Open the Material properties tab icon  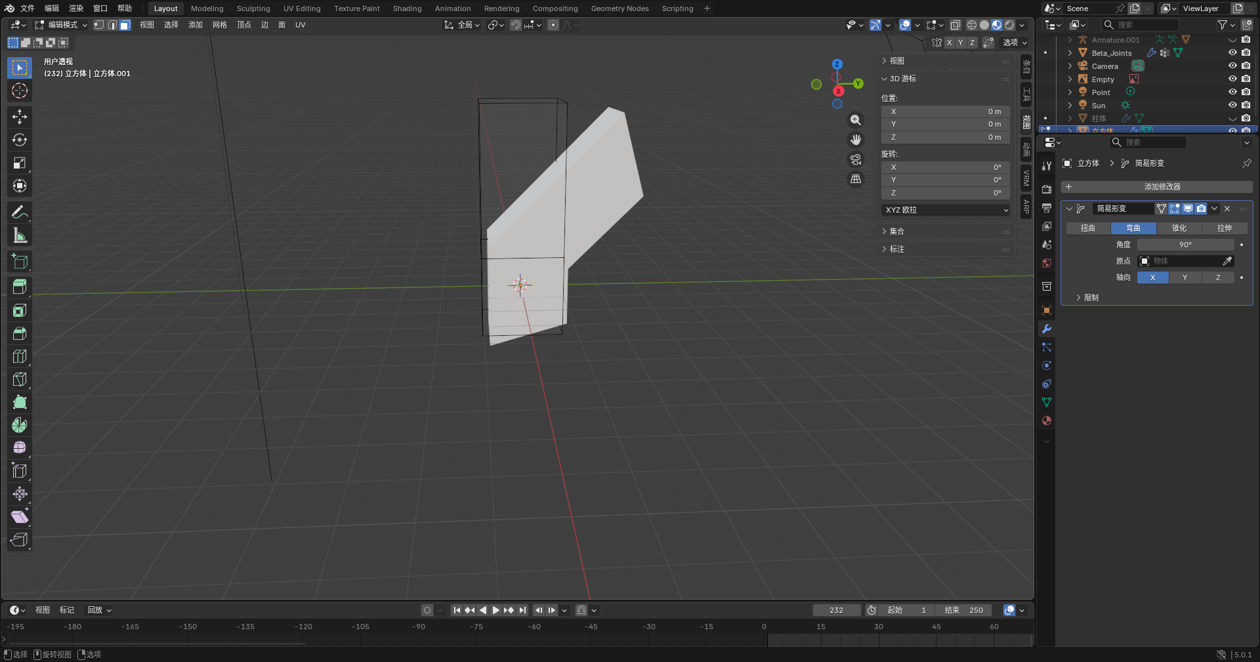1047,421
